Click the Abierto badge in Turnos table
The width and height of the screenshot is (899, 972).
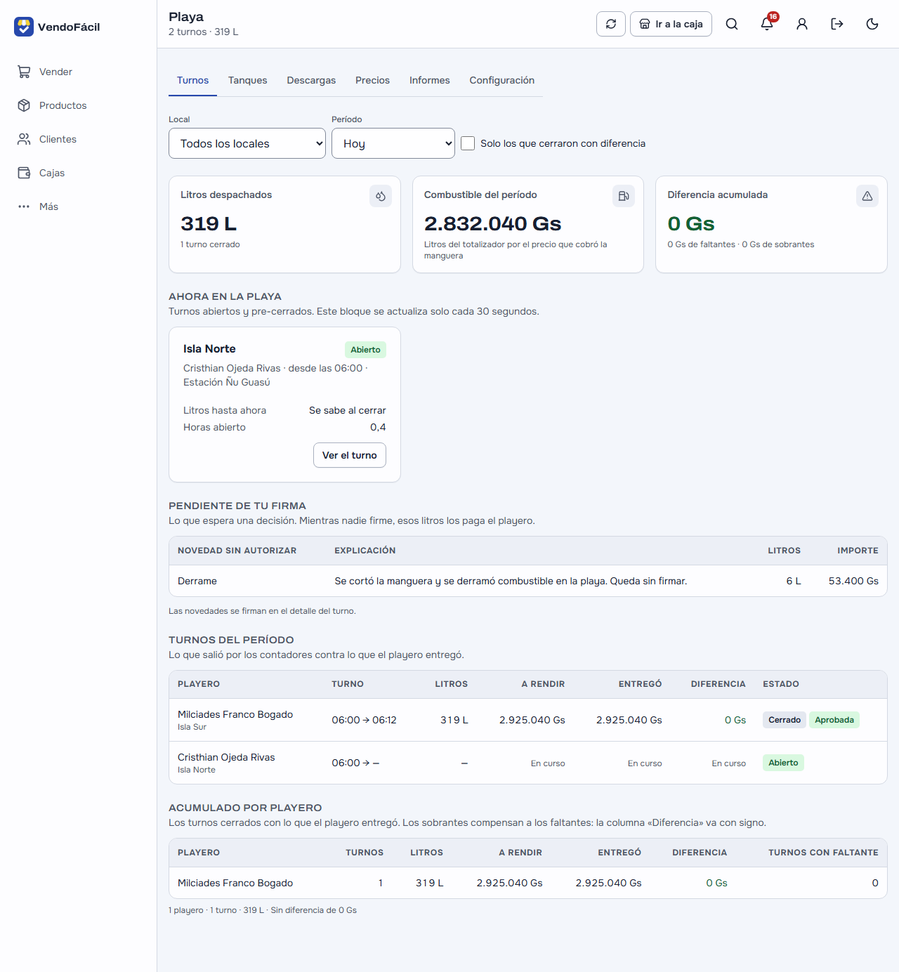783,763
